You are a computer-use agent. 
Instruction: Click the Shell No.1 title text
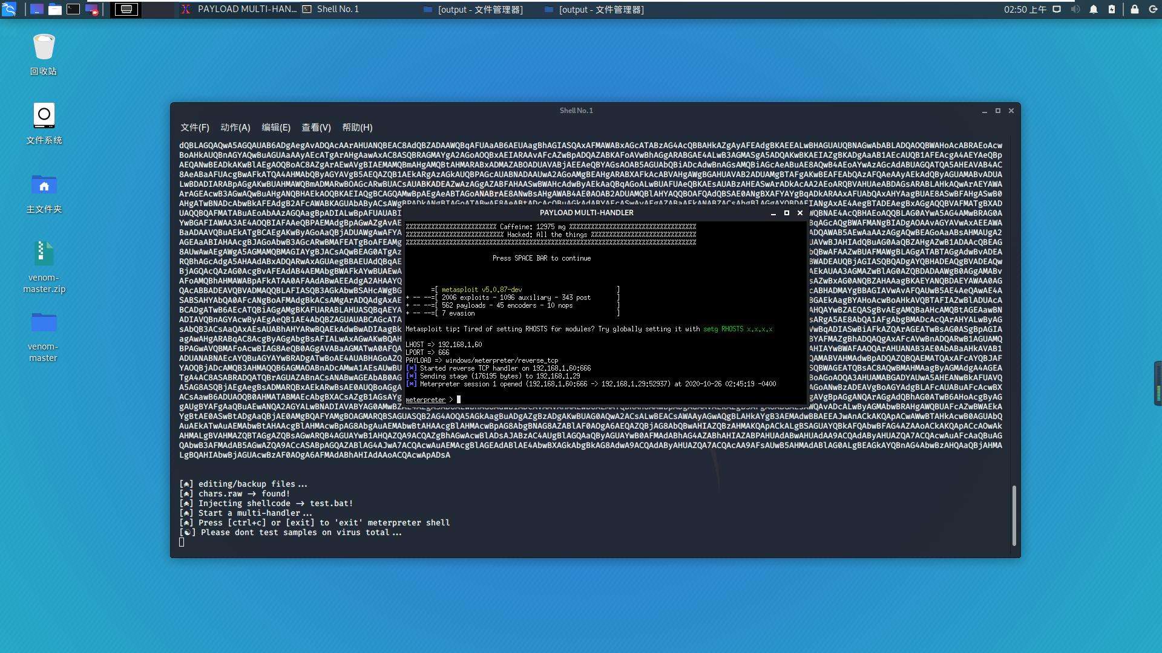click(576, 111)
